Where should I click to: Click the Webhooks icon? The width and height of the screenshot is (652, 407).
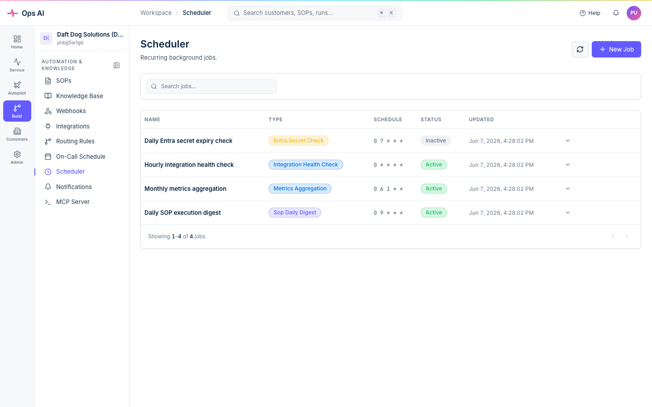pos(48,111)
